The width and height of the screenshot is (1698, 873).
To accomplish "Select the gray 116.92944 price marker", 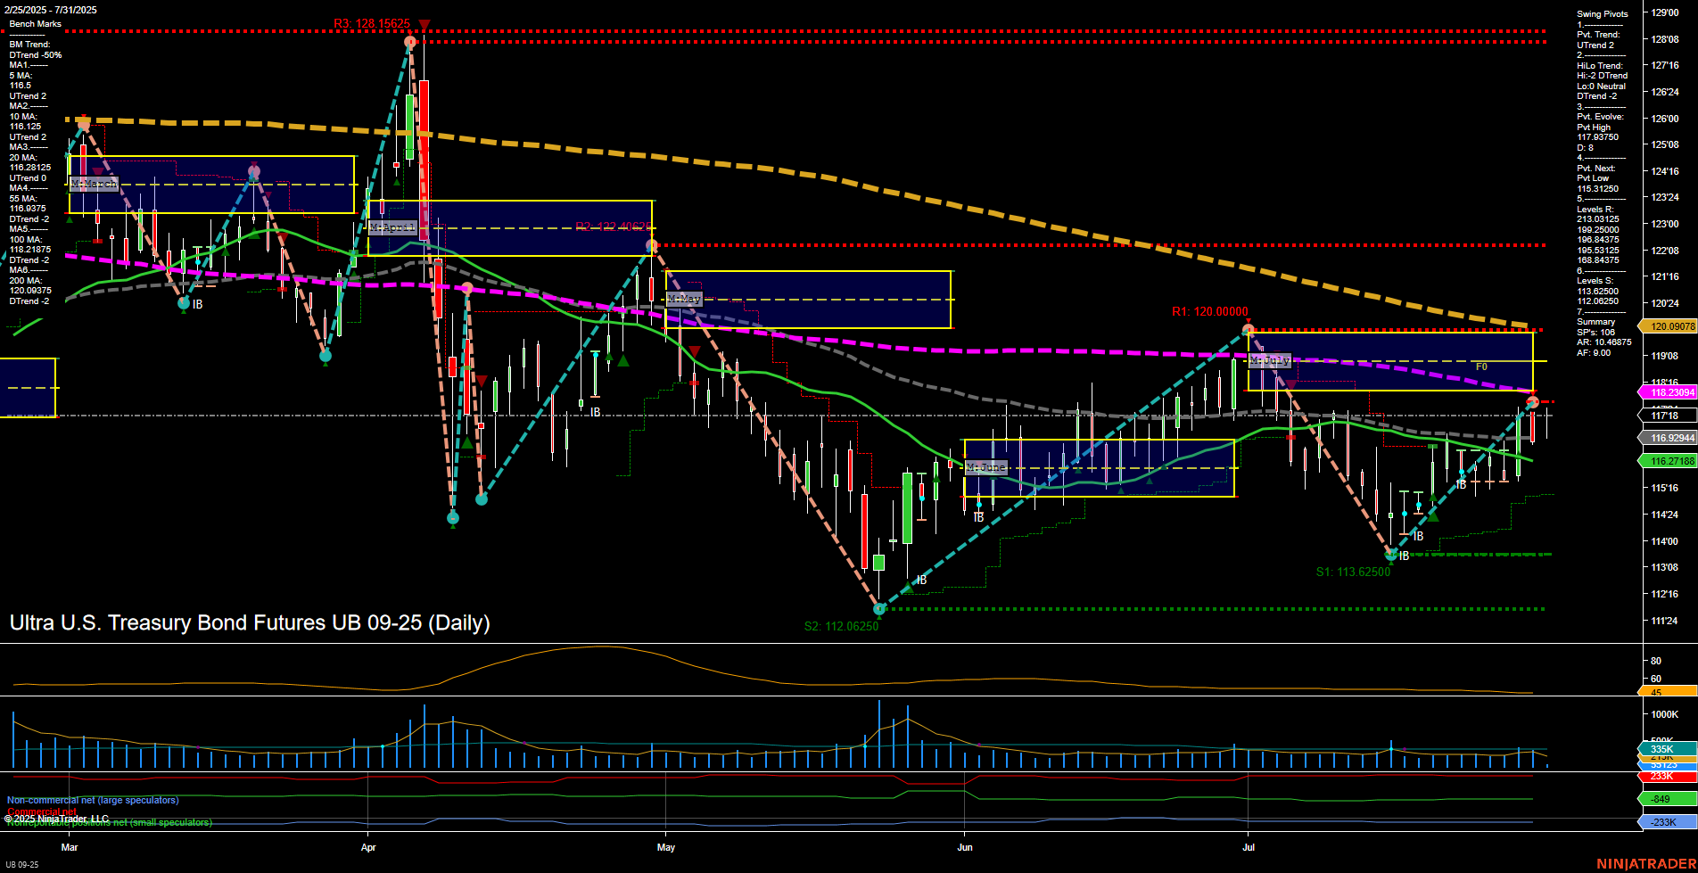I will point(1669,438).
